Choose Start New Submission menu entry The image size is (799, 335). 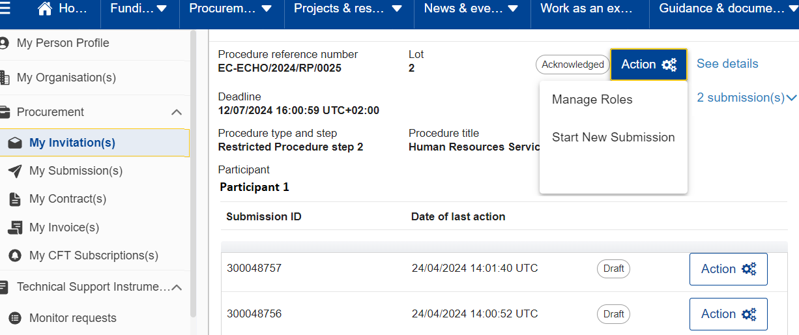pyautogui.click(x=613, y=138)
